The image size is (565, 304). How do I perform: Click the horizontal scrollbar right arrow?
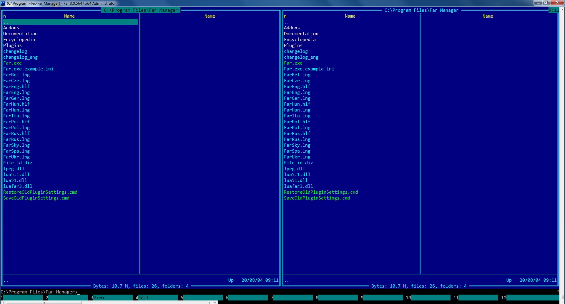210,302
